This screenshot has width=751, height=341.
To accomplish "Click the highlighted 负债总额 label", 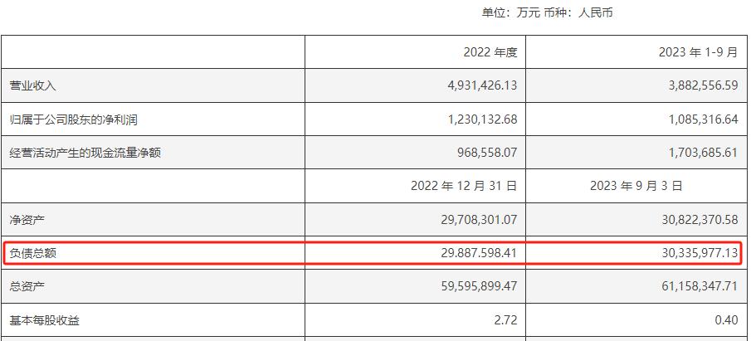I will (x=32, y=253).
